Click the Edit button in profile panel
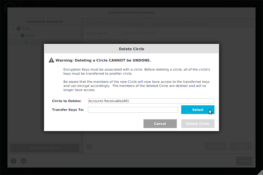263x175 pixels. tap(240, 146)
